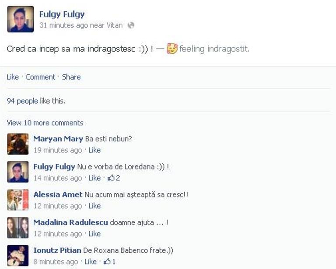Like the main post

pos(13,77)
